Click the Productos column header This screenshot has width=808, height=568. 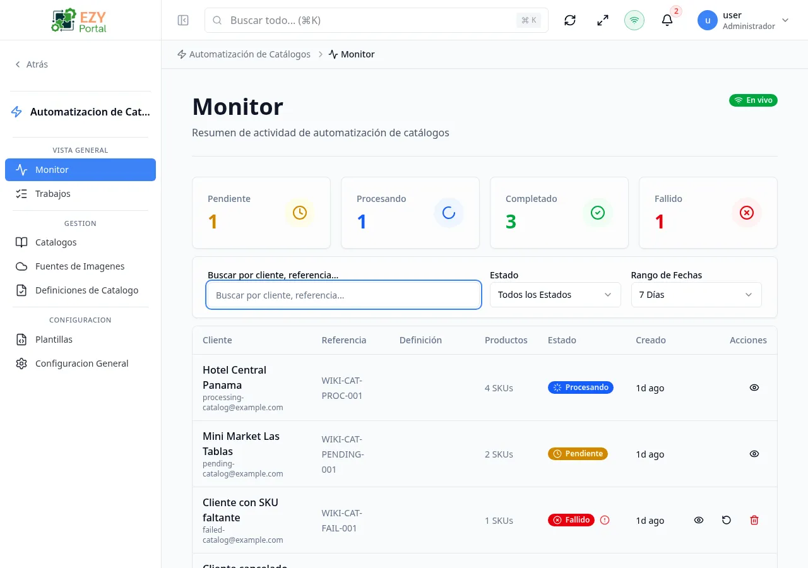(506, 340)
